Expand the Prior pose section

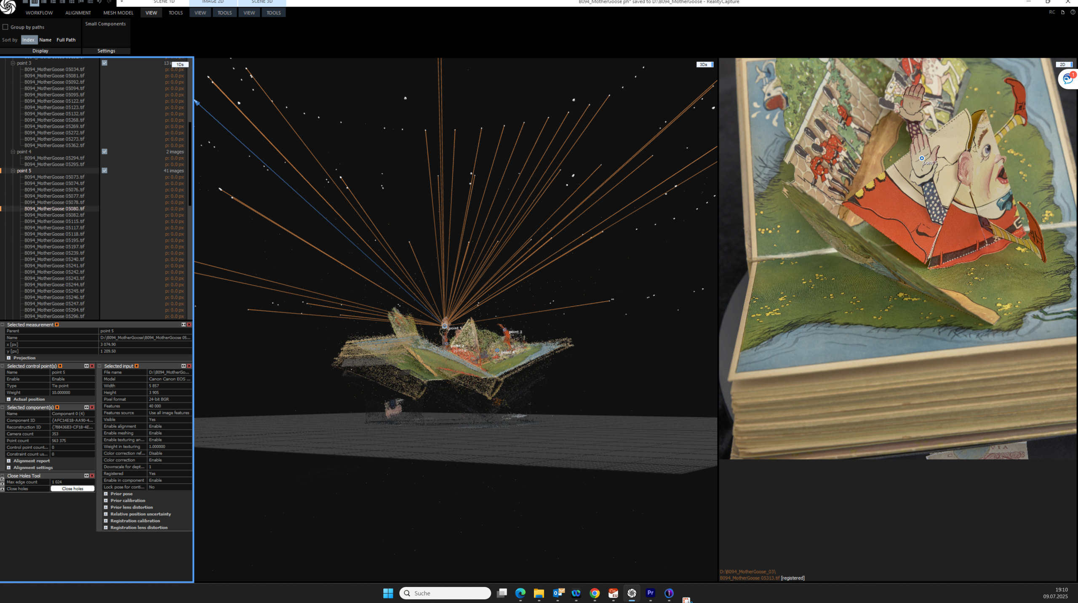point(106,494)
